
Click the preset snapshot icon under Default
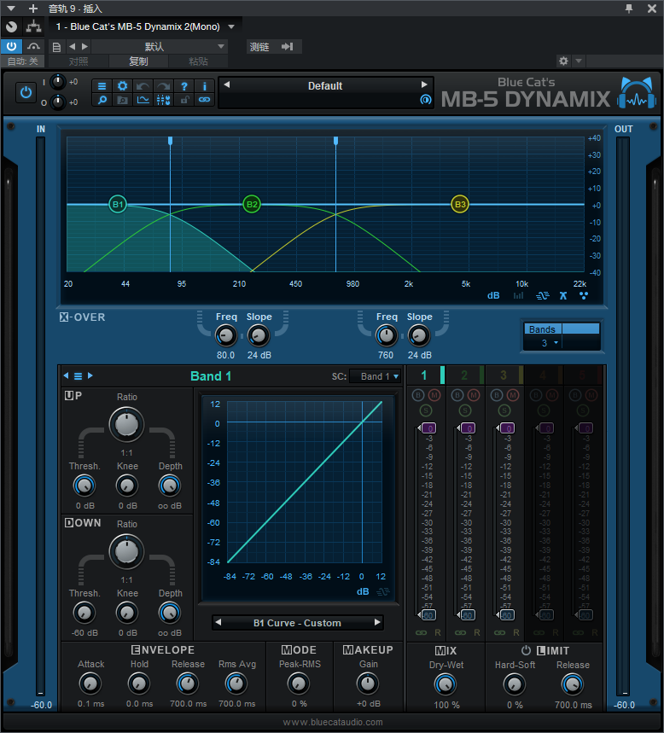click(x=425, y=100)
